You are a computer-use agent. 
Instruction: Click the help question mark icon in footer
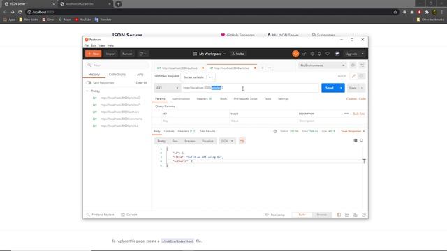point(364,215)
